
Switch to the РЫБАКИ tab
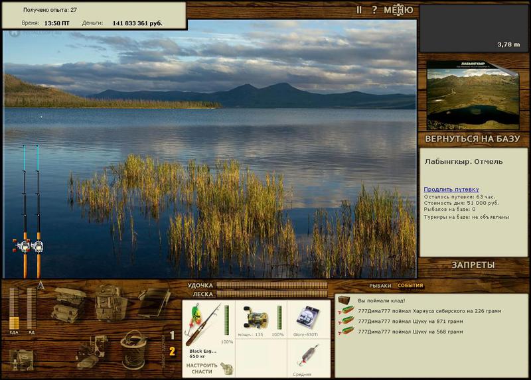(380, 286)
